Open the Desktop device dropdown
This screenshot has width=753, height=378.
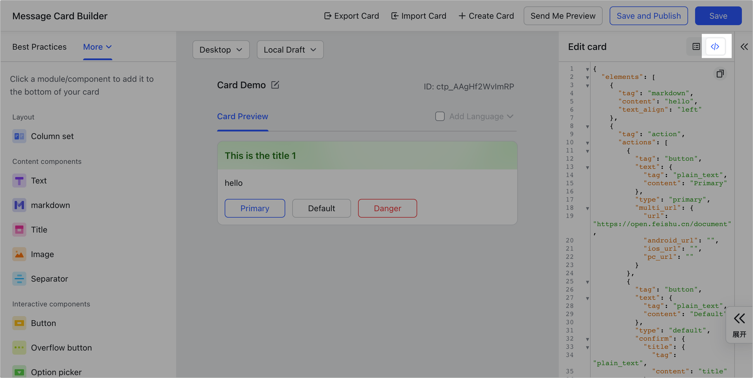pyautogui.click(x=221, y=50)
